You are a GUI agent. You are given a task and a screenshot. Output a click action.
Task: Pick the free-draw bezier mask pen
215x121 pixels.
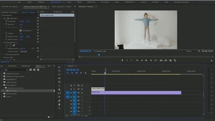pyautogui.click(x=14, y=45)
